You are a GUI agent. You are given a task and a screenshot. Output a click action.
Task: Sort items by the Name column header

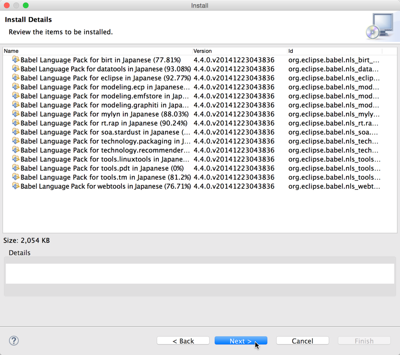click(97, 51)
